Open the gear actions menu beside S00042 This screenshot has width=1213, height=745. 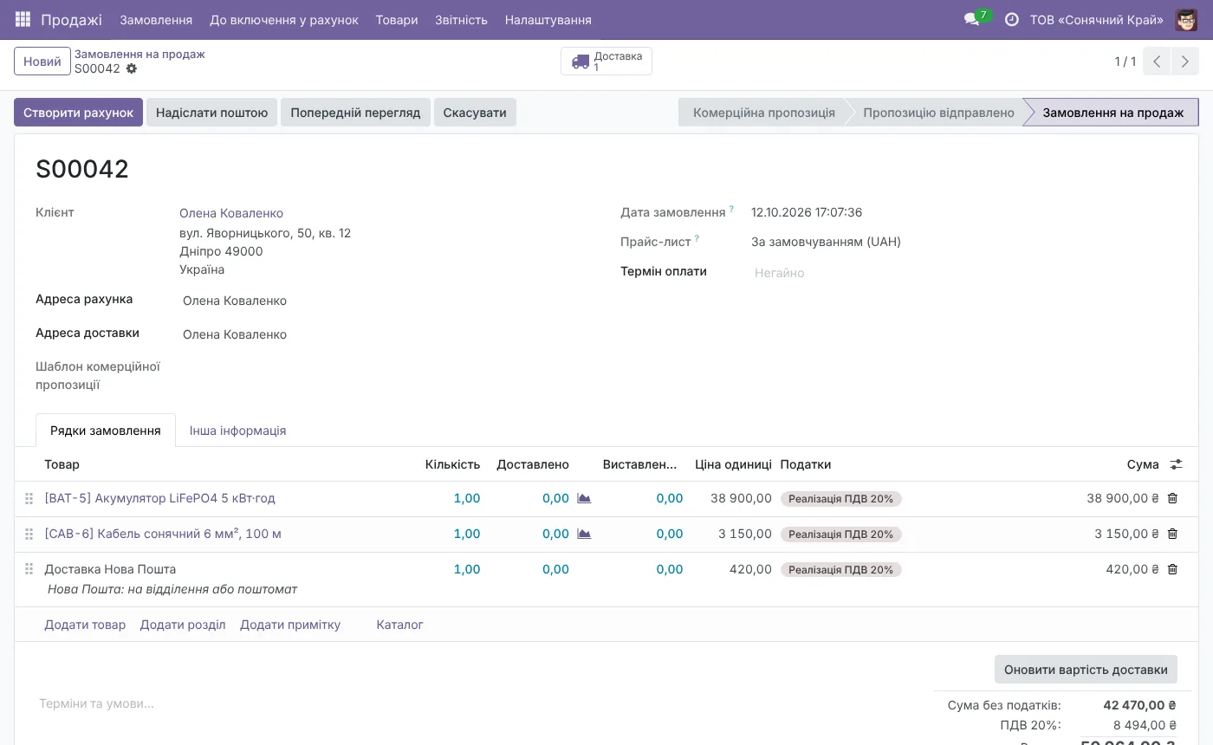(x=132, y=68)
